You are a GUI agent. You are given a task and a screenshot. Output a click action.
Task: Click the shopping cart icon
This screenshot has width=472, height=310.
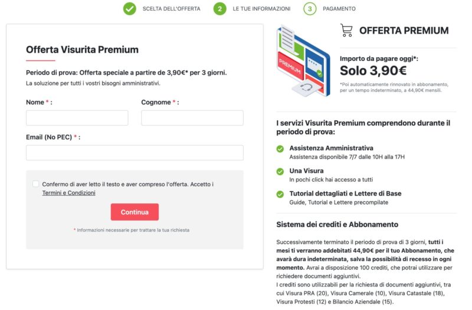[347, 31]
